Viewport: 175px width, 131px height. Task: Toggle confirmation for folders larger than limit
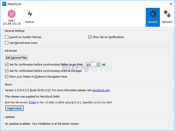point(7,64)
